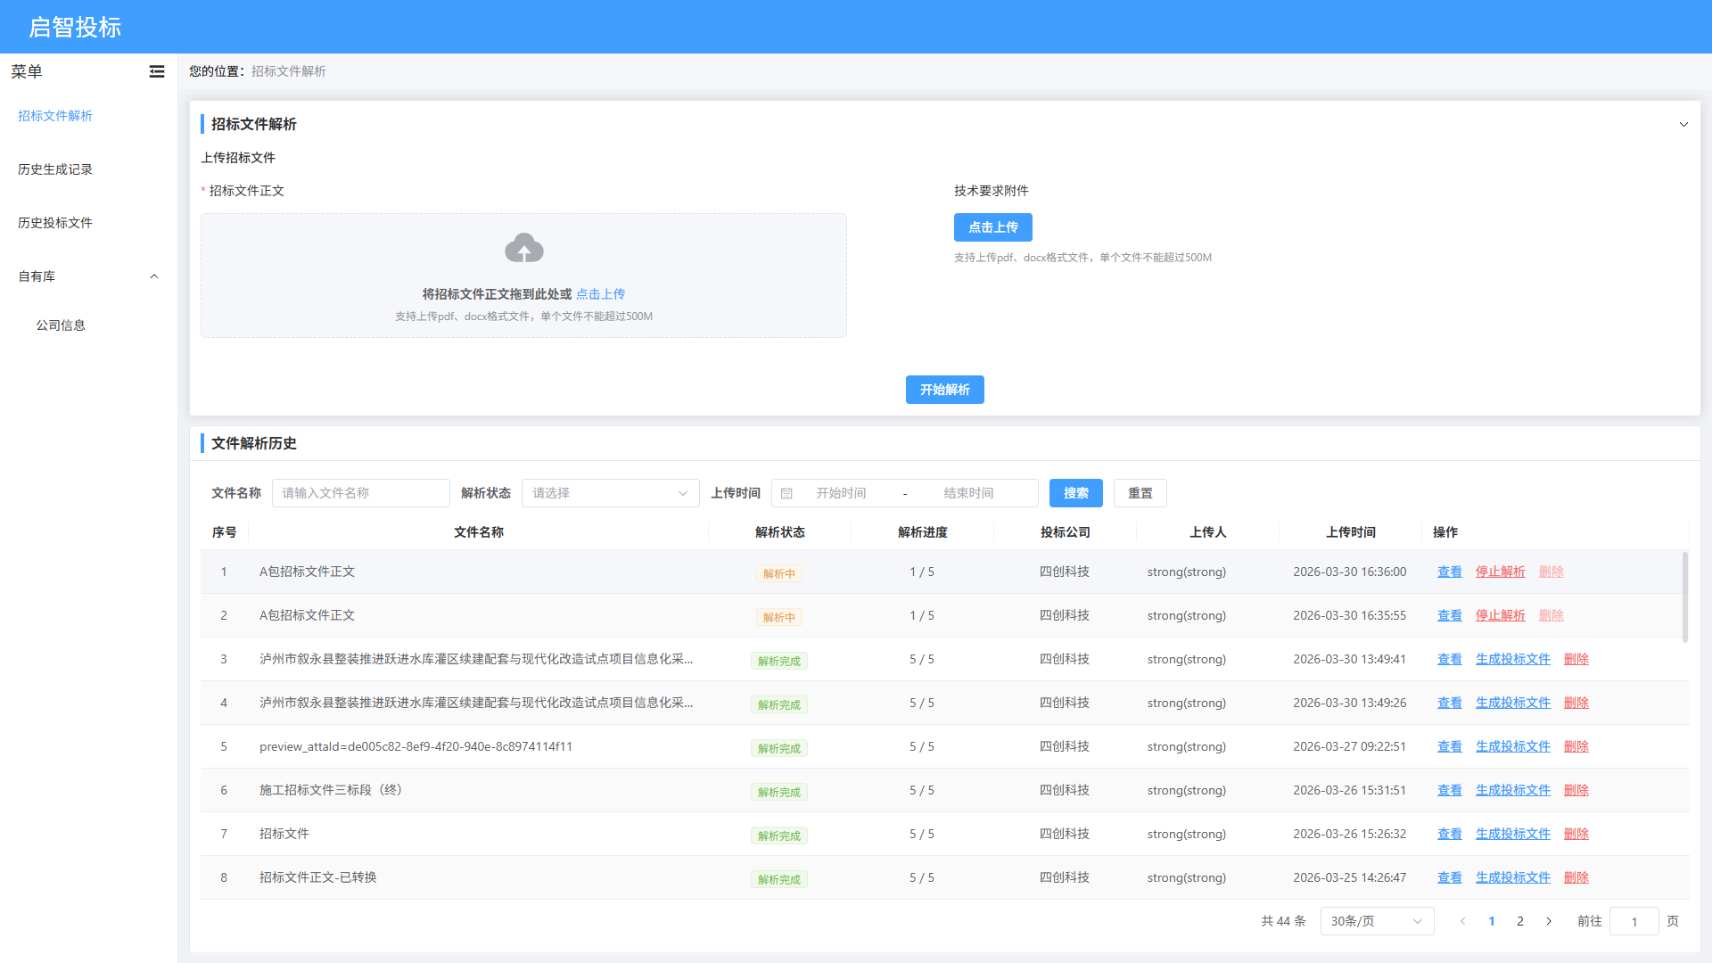The width and height of the screenshot is (1712, 963).
Task: Collapse the 自有库 menu group
Action: (x=154, y=276)
